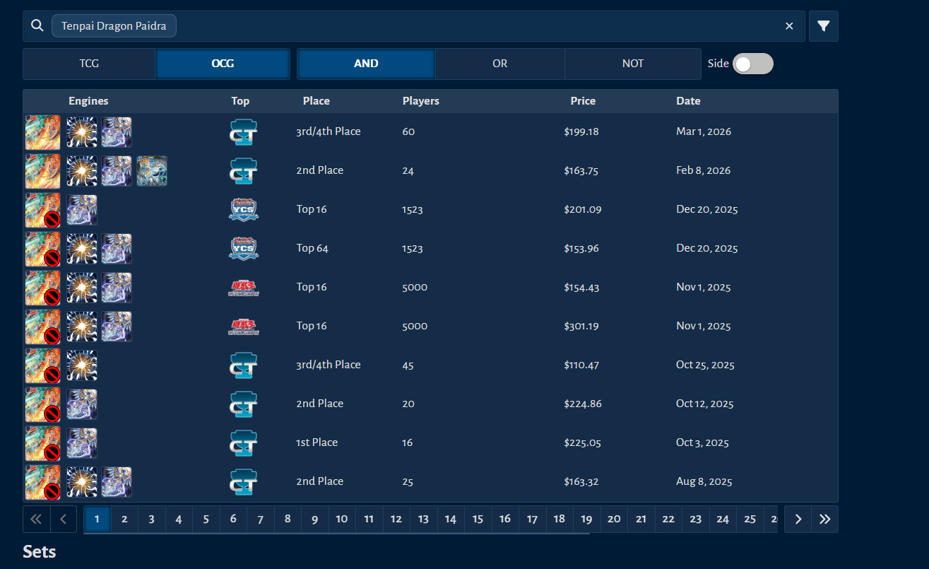Click the starburst engine icon in the $199.18 row

[x=82, y=132]
